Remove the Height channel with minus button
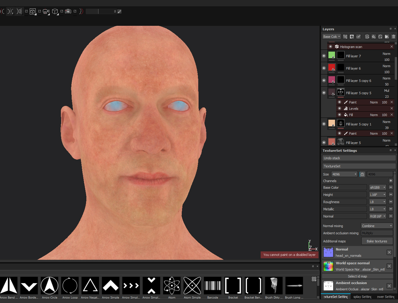The image size is (398, 303). 391,194
